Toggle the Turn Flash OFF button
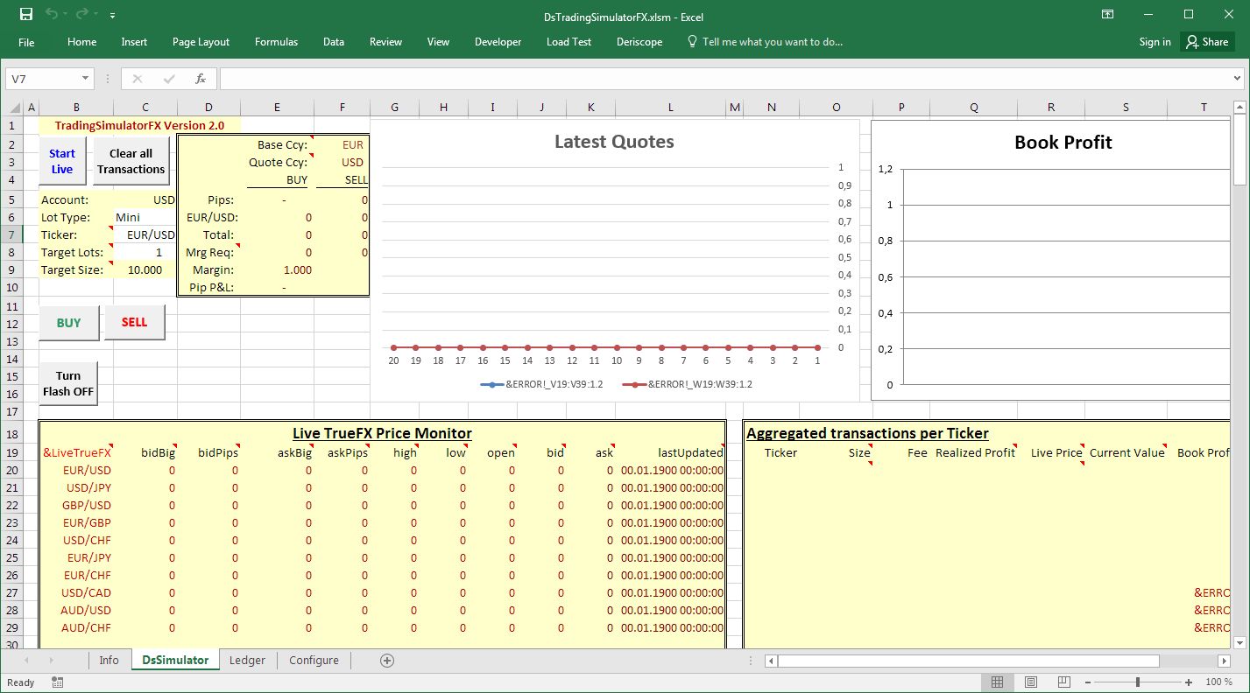 (x=68, y=384)
